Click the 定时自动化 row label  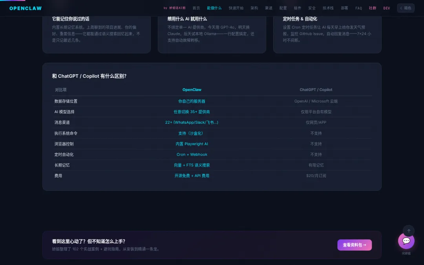click(64, 155)
